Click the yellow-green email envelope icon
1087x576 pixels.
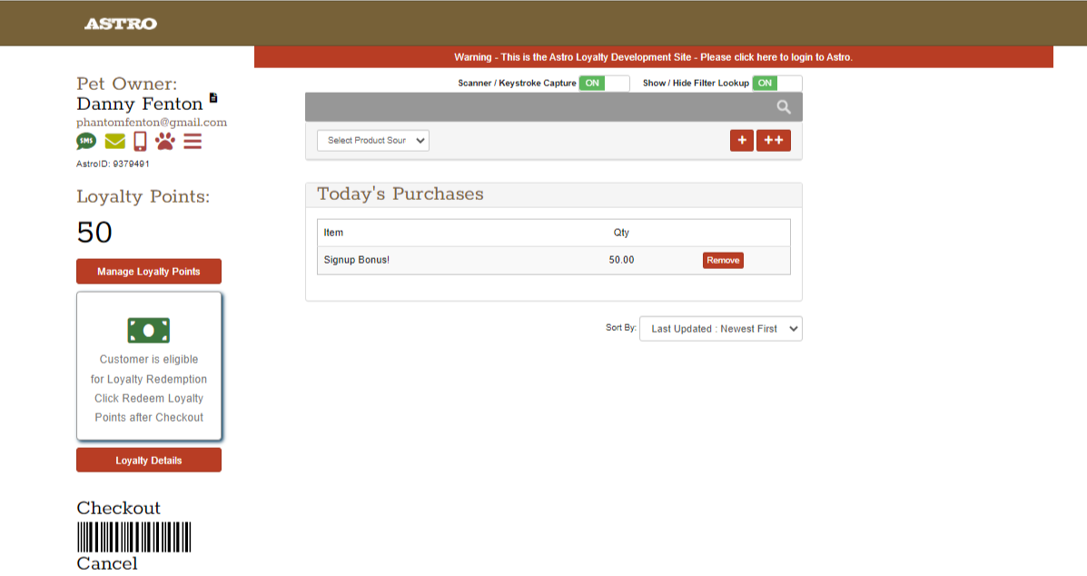pos(114,141)
